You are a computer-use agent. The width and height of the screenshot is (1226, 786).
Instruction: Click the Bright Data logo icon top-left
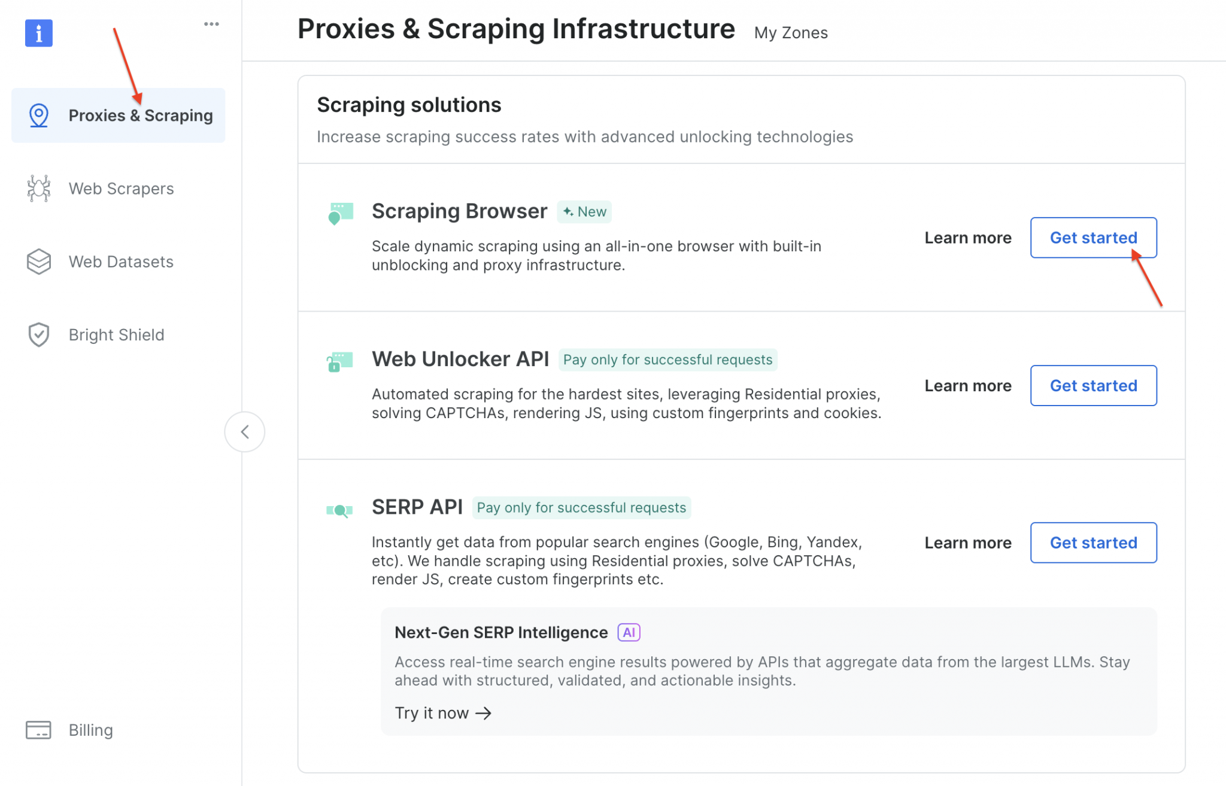39,33
